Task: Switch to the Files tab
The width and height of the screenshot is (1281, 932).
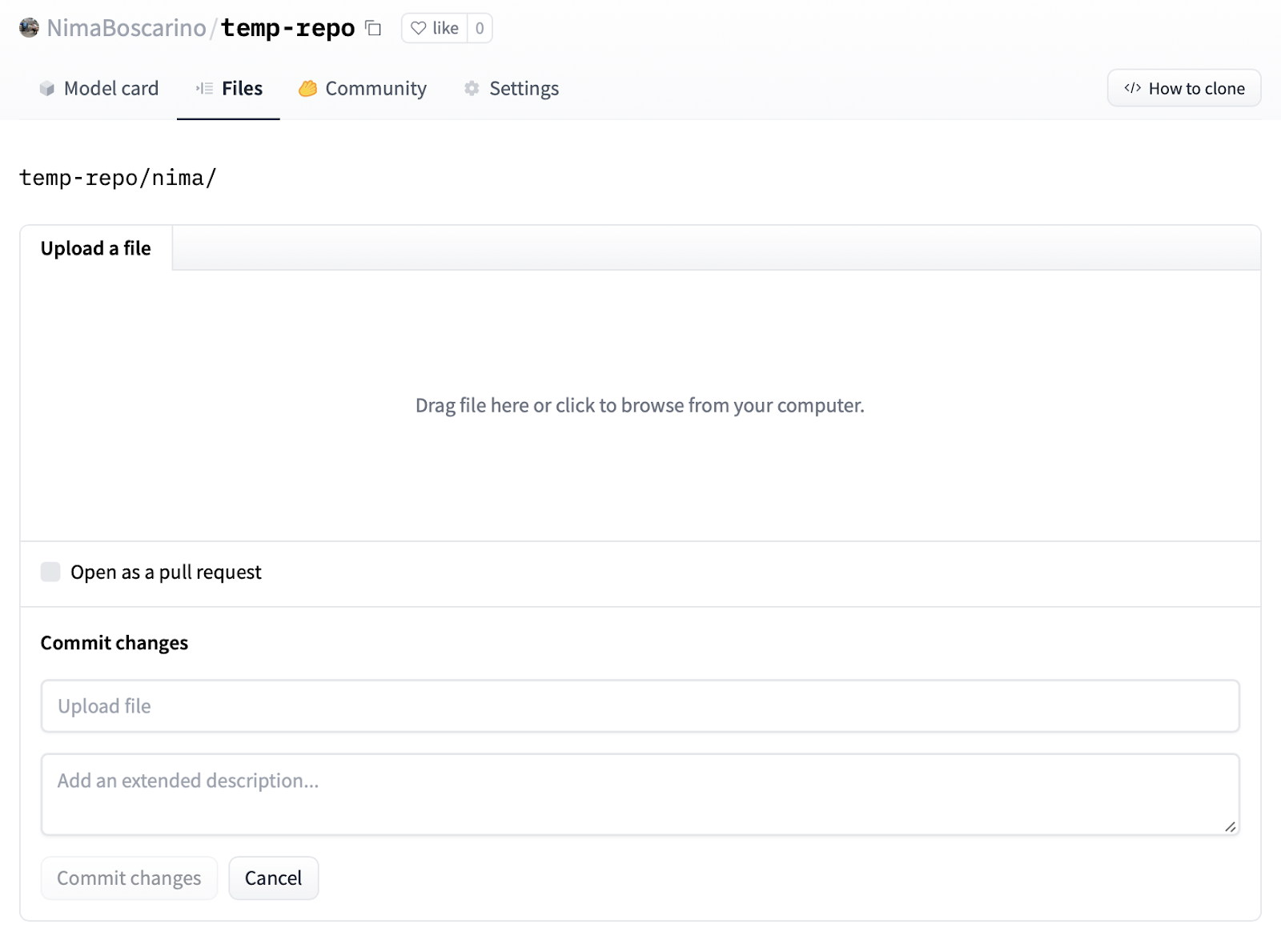Action: tap(229, 88)
